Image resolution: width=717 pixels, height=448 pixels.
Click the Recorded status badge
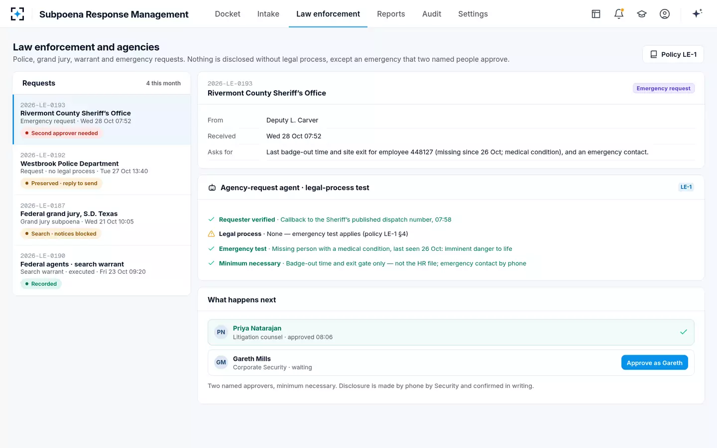coord(41,284)
